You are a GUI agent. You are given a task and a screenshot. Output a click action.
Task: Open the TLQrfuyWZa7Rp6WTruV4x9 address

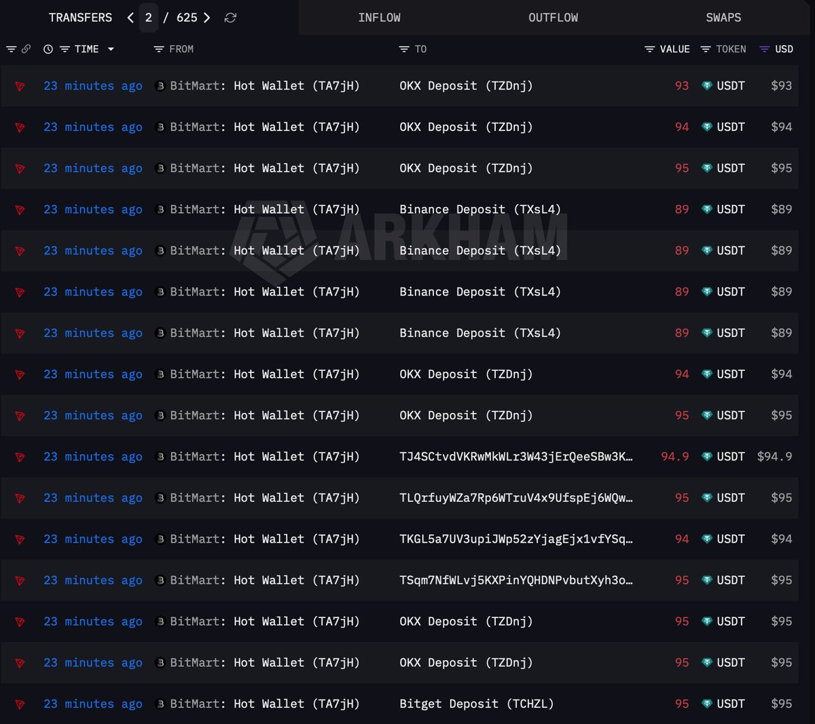point(516,498)
